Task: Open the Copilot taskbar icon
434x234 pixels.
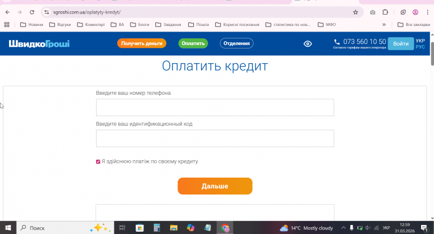Action: [x=190, y=228]
